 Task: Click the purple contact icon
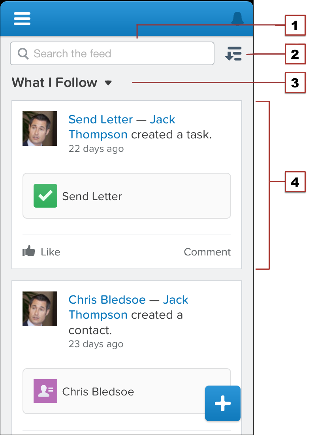click(x=45, y=391)
